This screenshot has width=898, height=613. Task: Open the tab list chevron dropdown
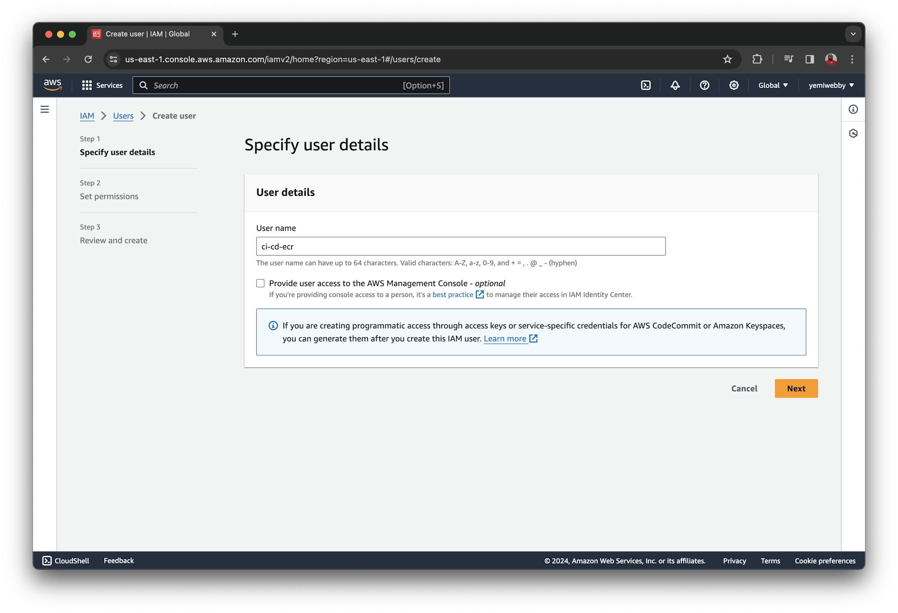(x=853, y=34)
